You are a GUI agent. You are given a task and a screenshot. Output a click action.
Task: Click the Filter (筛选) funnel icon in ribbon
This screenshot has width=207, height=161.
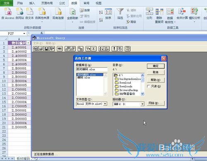click(x=120, y=14)
